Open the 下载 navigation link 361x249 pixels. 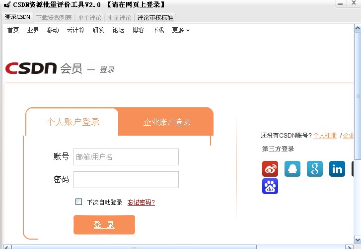[x=158, y=30]
